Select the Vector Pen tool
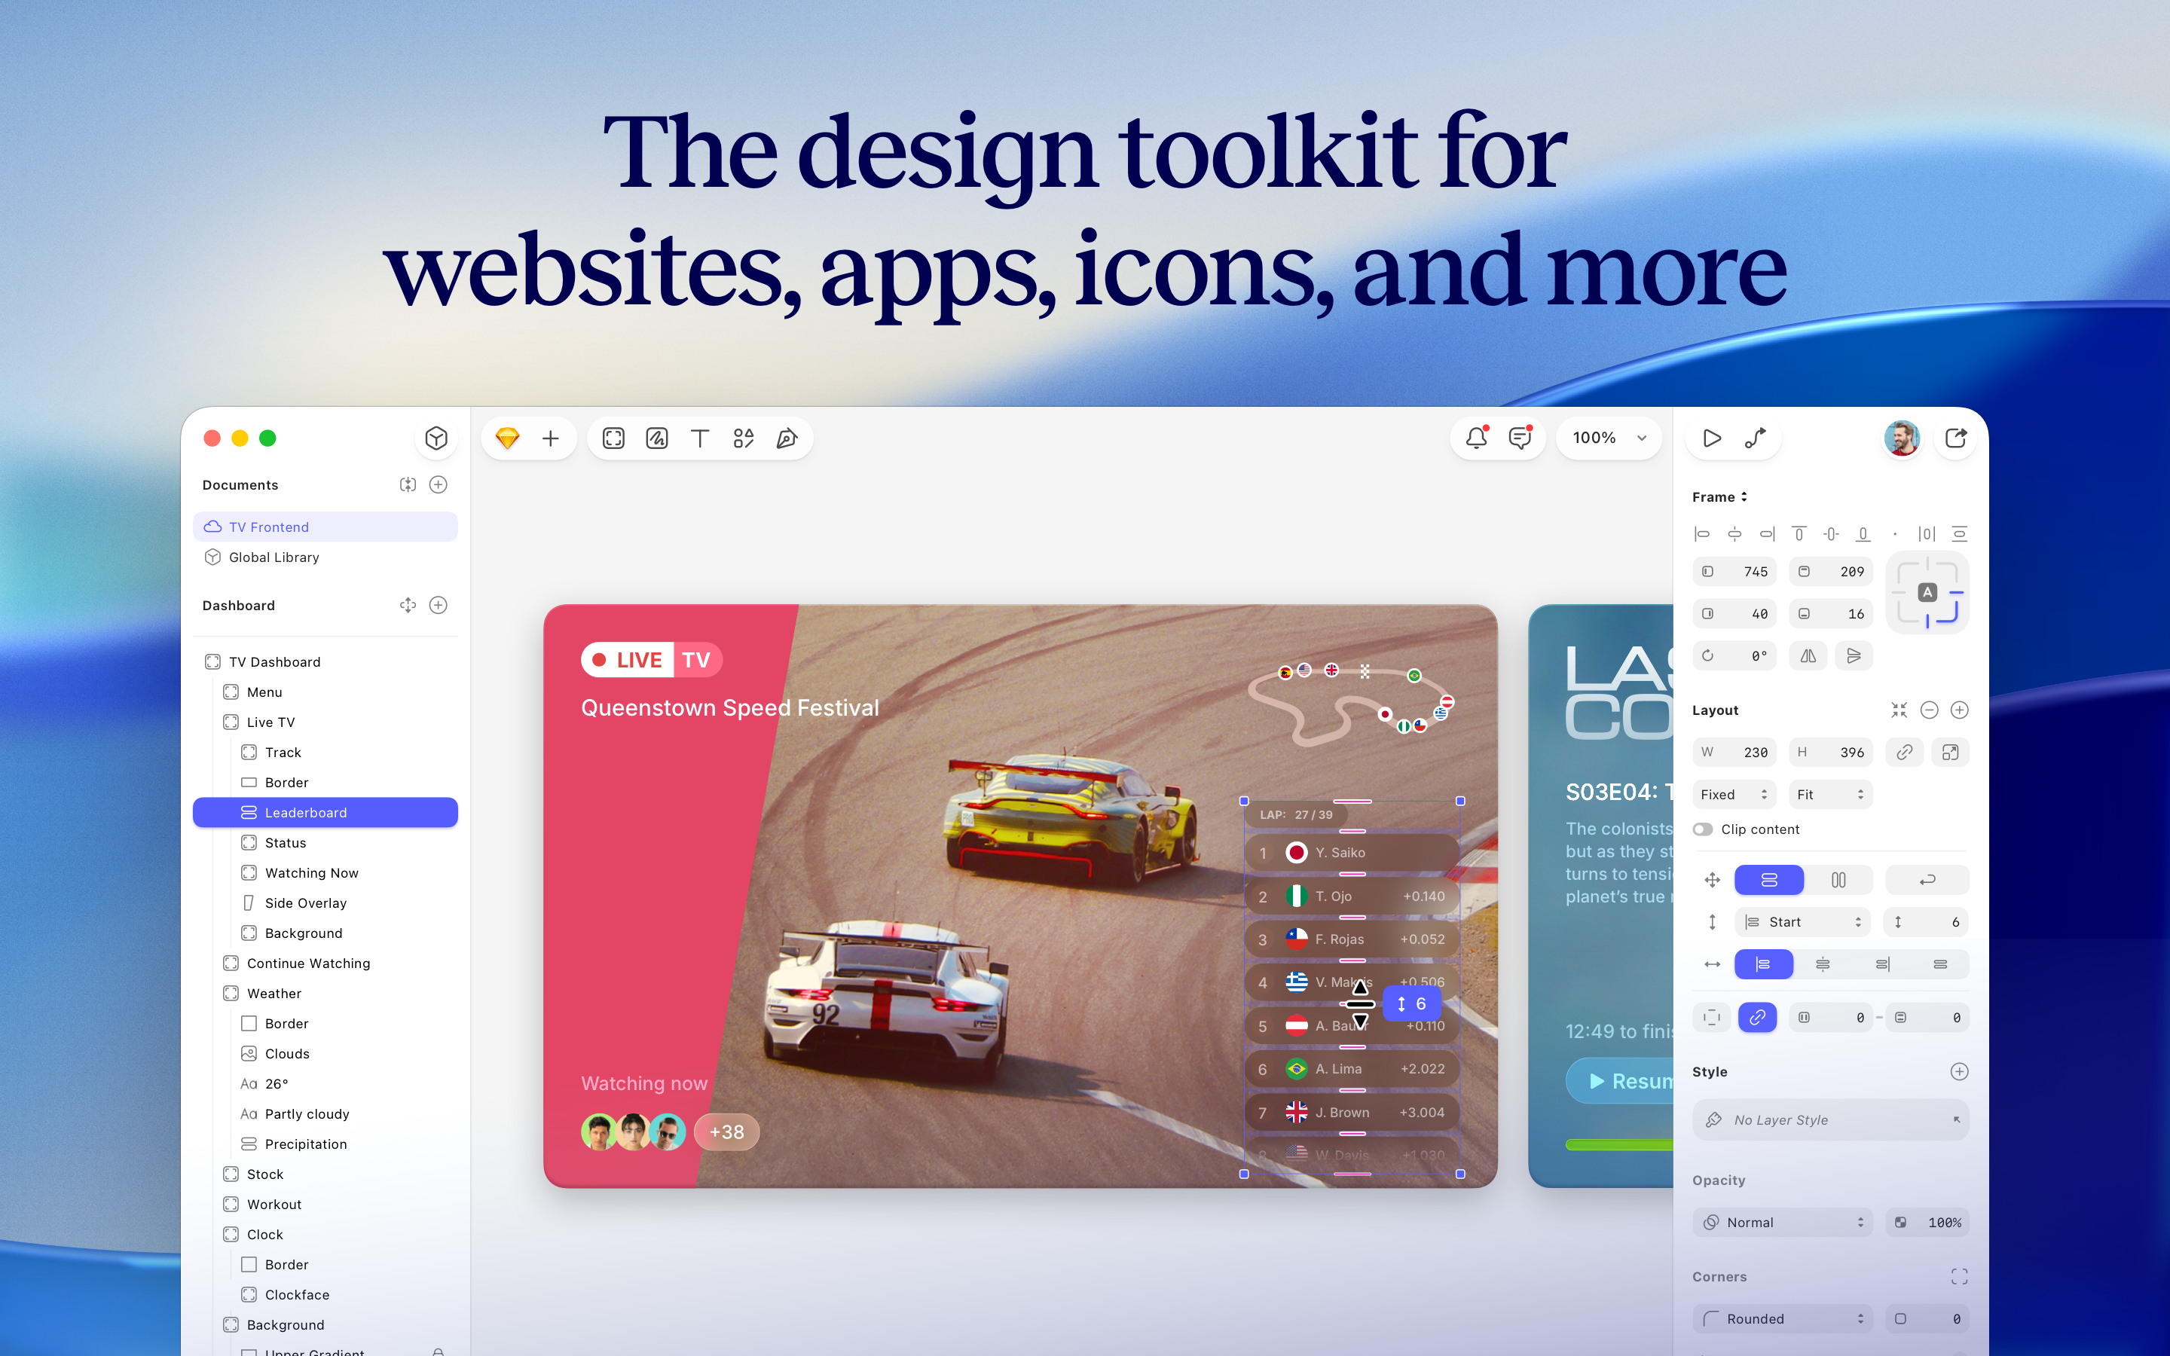Viewport: 2170px width, 1356px height. [787, 438]
